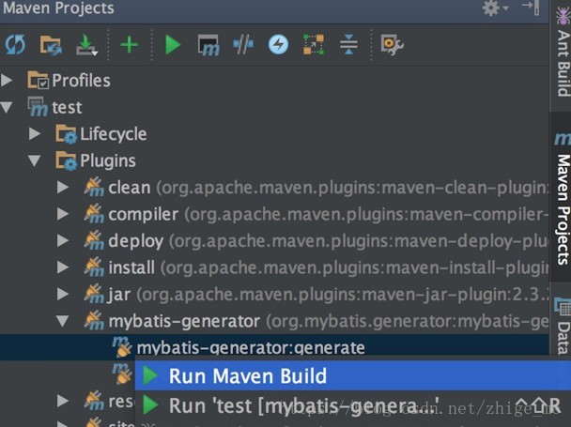This screenshot has height=427, width=571.
Task: Click Generate Sources and Update Folders icon
Action: [51, 45]
